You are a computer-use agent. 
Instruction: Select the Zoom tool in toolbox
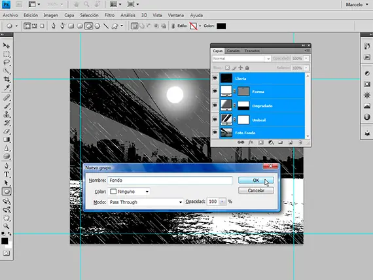pyautogui.click(x=7, y=226)
